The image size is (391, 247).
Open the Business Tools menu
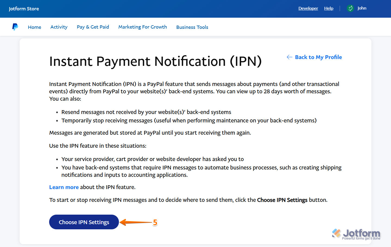point(192,27)
